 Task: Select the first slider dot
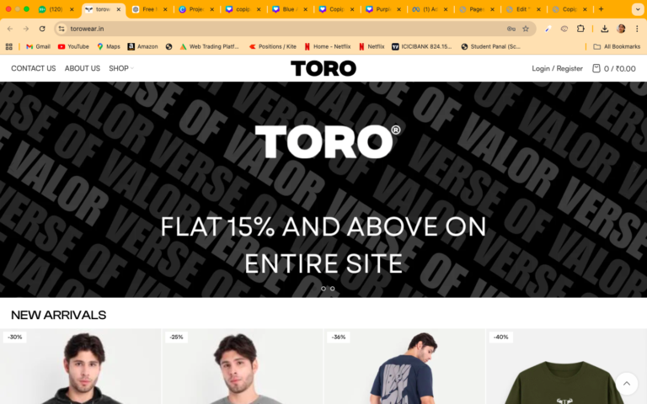pos(323,289)
